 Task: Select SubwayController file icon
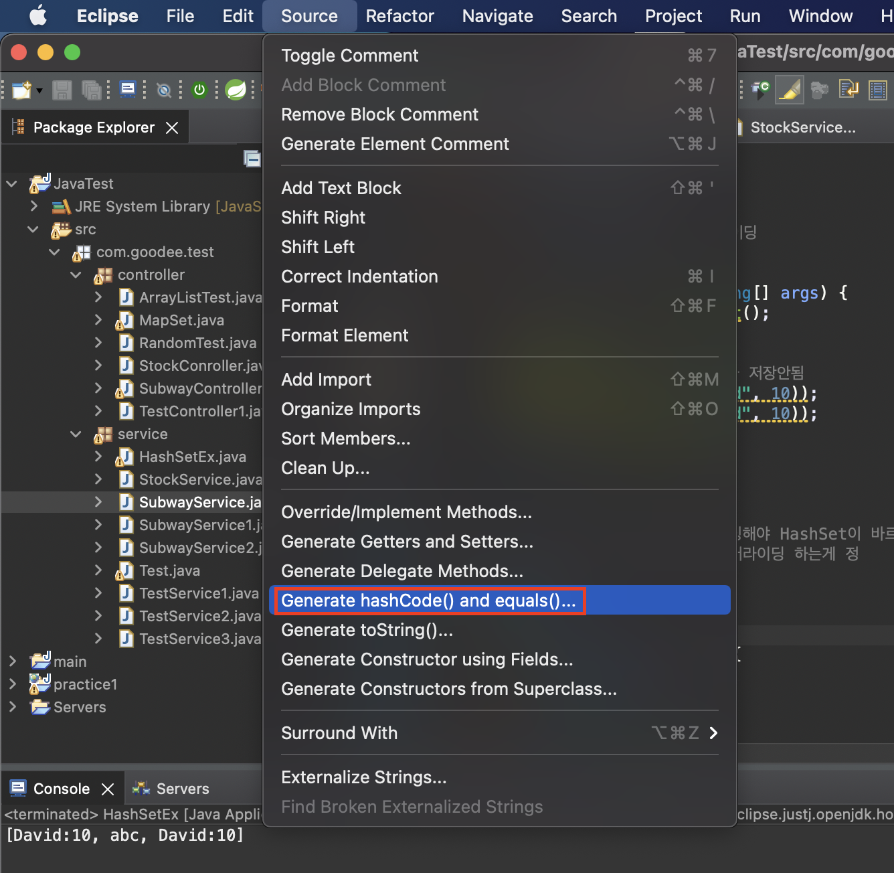point(125,389)
